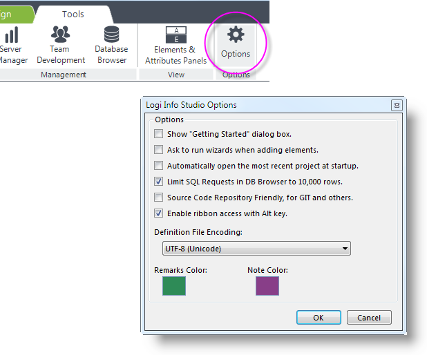Switch to the Tools ribbon tab
Image resolution: width=427 pixels, height=355 pixels.
click(x=73, y=14)
